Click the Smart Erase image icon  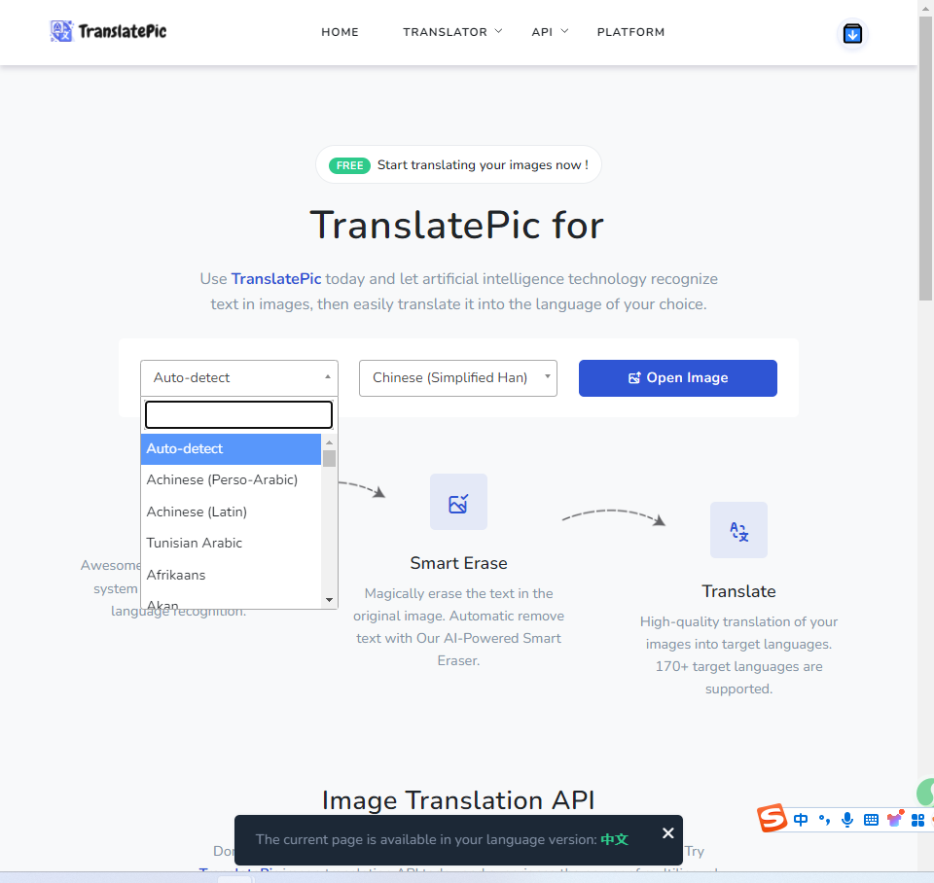(458, 502)
